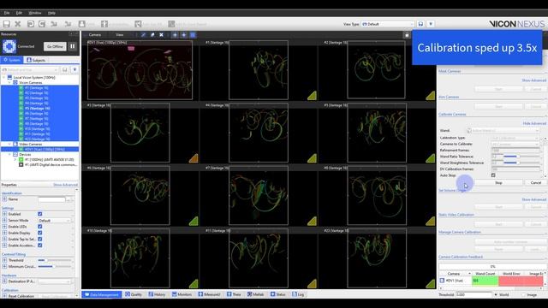This screenshot has height=308, width=548.
Task: Open the arrow dropdown beside view type save
Action: click(431, 24)
